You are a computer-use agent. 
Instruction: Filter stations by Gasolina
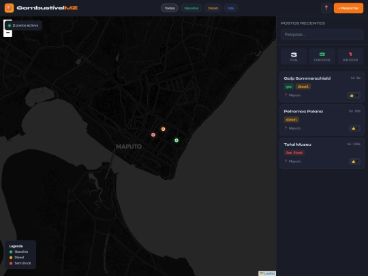[x=191, y=8]
